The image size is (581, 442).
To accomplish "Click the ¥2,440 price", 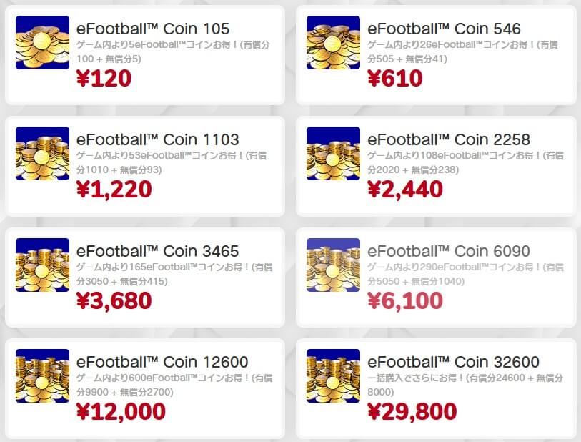I will tap(404, 189).
